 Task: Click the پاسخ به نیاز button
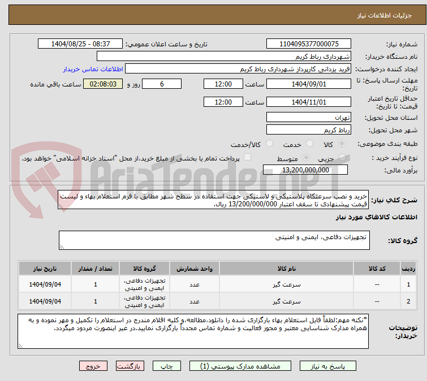point(328,366)
